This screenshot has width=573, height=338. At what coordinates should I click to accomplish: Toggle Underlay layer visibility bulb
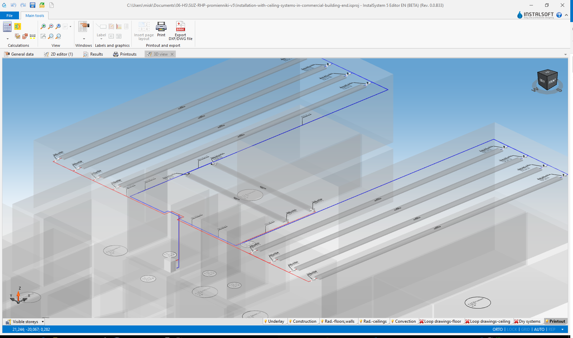coord(265,321)
